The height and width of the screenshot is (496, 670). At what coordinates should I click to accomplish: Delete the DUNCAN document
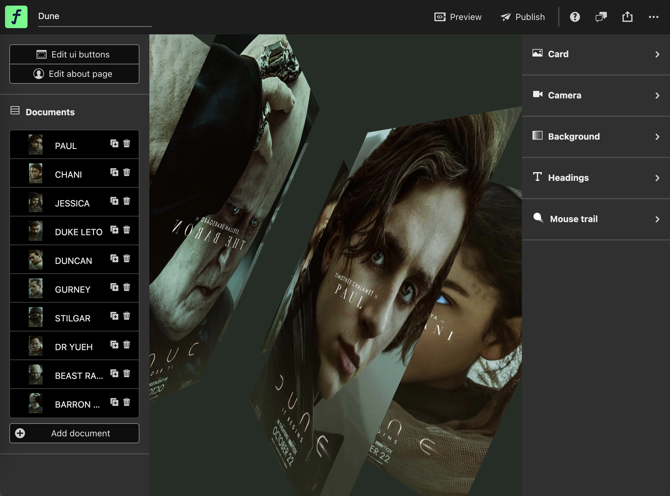click(127, 258)
